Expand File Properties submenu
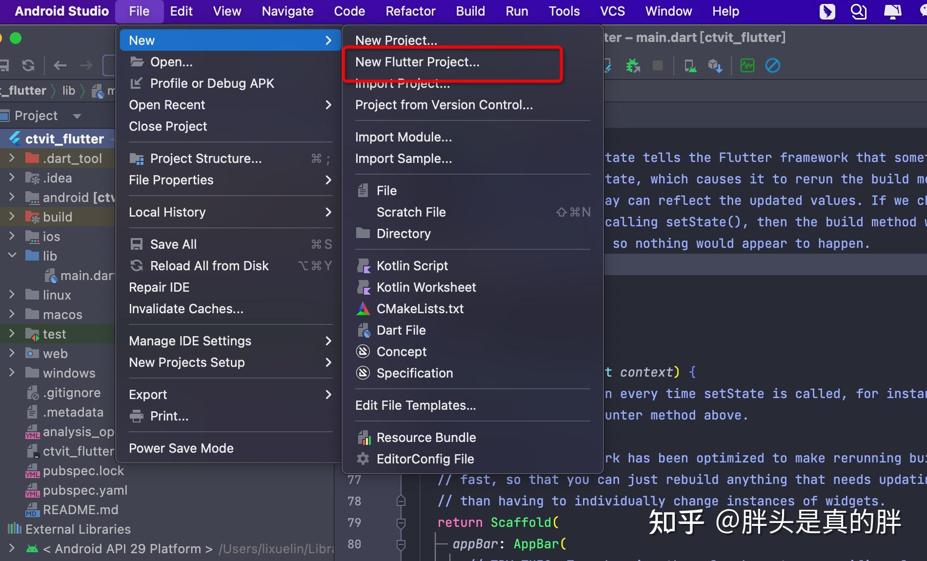 (x=230, y=180)
